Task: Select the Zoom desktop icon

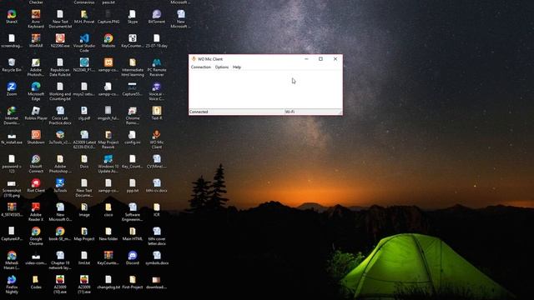Action: (x=12, y=89)
